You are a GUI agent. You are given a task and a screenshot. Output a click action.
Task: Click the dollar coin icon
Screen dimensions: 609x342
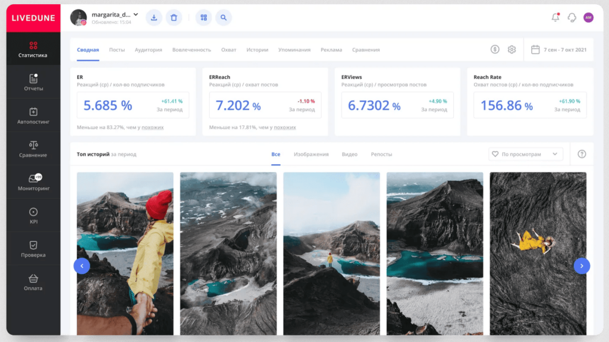click(x=495, y=49)
